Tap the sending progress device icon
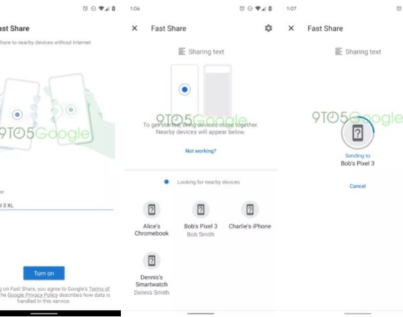The height and width of the screenshot is (317, 403). coord(357,134)
